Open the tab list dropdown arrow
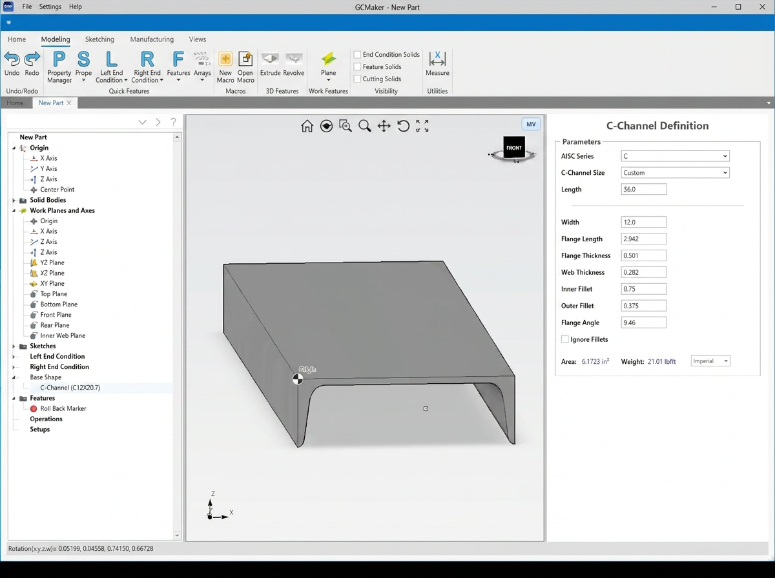775x578 pixels. coord(769,103)
